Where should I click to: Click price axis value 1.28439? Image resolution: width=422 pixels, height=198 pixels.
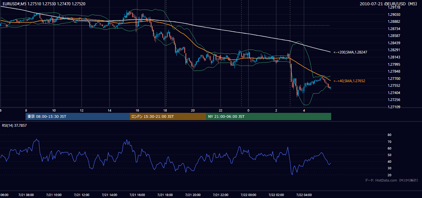coord(394,43)
